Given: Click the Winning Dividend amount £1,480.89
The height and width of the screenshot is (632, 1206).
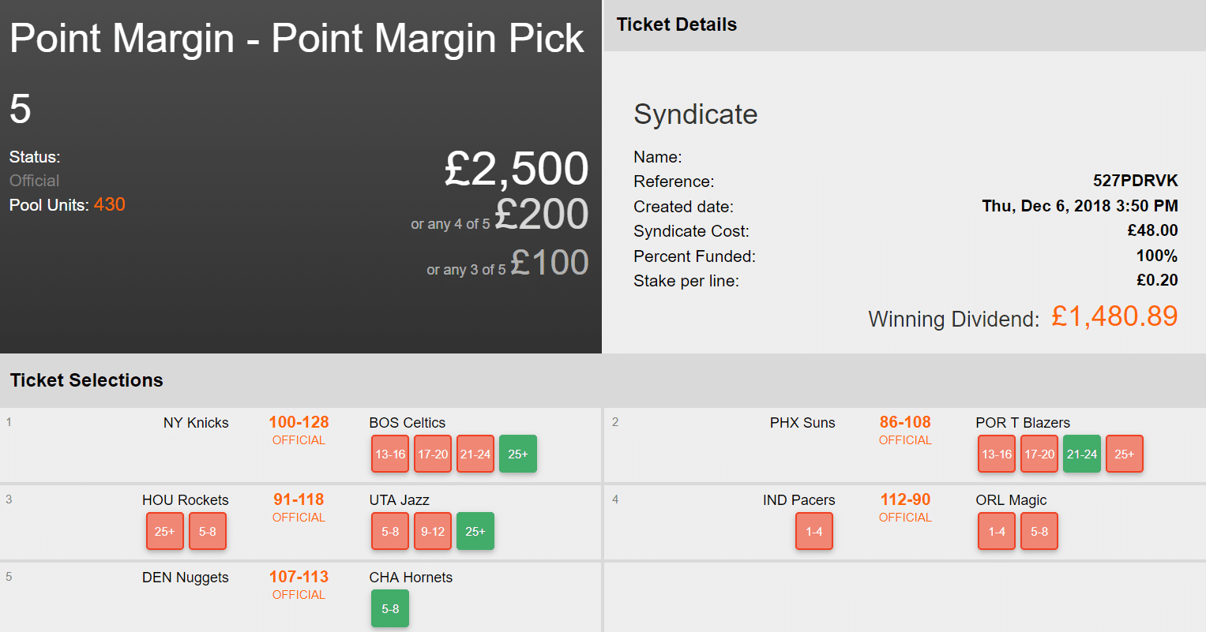Looking at the screenshot, I should tap(1114, 316).
